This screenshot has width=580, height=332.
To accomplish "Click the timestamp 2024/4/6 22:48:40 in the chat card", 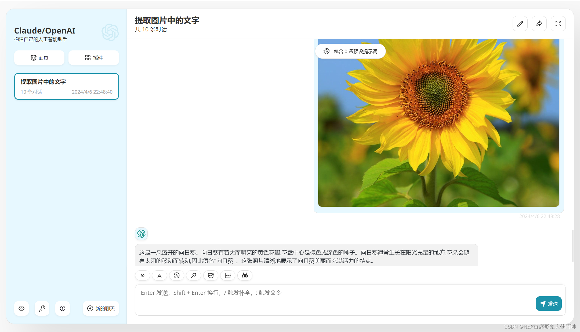I will (92, 92).
